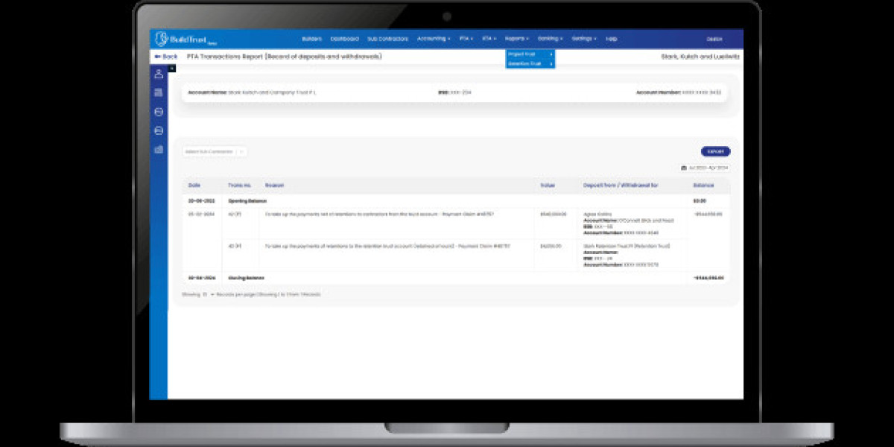Click the calendar icon by the date range
Viewport: 894px width, 447px height.
point(683,168)
